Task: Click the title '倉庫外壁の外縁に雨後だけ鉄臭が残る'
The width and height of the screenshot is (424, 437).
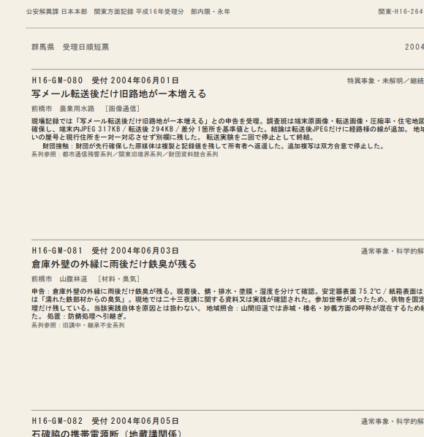Action: pyautogui.click(x=114, y=265)
